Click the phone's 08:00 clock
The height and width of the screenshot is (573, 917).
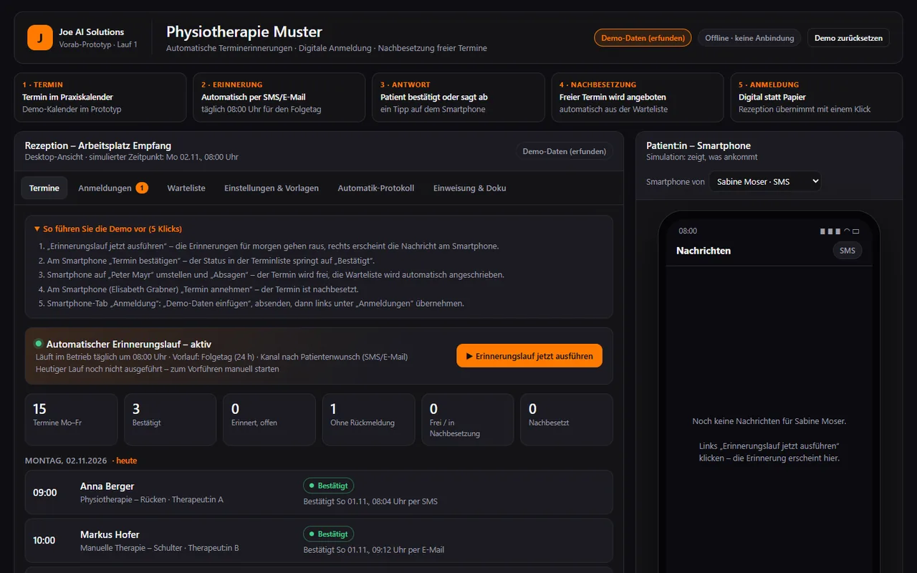click(x=688, y=231)
